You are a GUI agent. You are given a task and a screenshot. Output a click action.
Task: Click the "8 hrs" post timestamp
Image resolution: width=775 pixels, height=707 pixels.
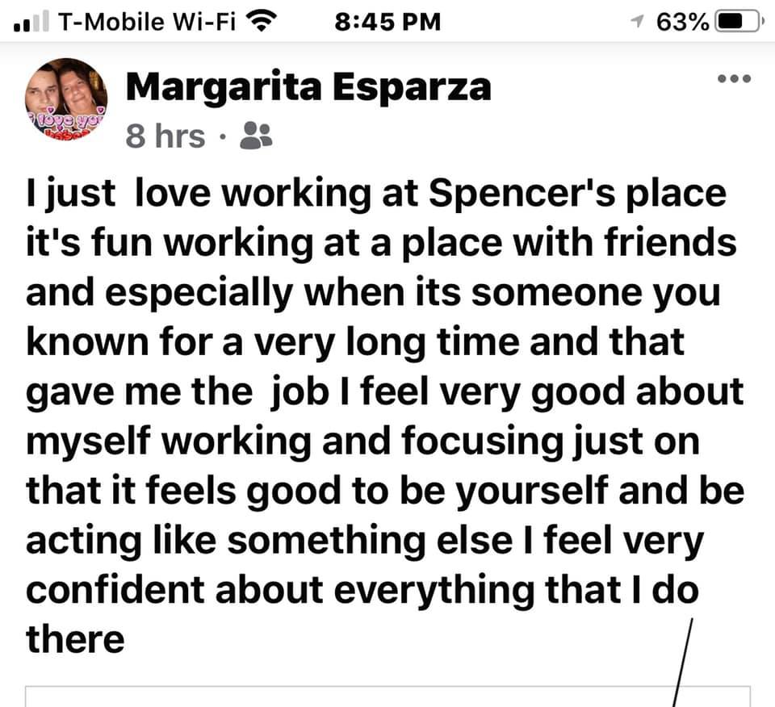tap(165, 136)
